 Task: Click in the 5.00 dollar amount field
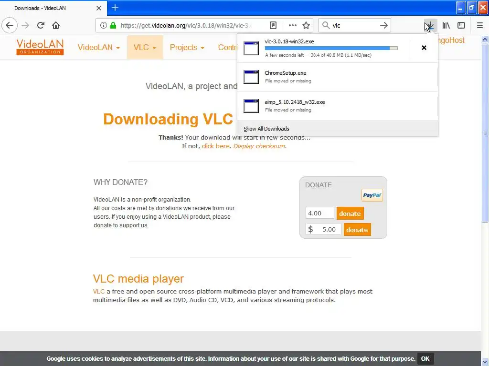click(323, 229)
